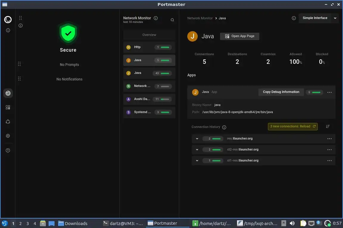Viewport: 343px width, 228px height.
Task: Click the connection count bar for res.tlauncher.org
Action: coord(213,139)
